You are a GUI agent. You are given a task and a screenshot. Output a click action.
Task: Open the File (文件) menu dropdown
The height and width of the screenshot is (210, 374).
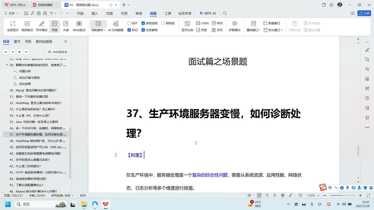click(12, 13)
